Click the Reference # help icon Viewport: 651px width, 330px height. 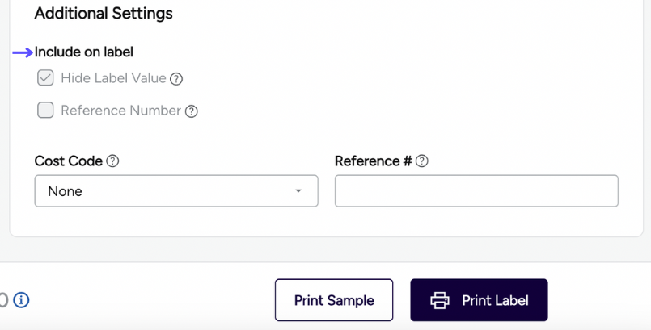tap(422, 161)
